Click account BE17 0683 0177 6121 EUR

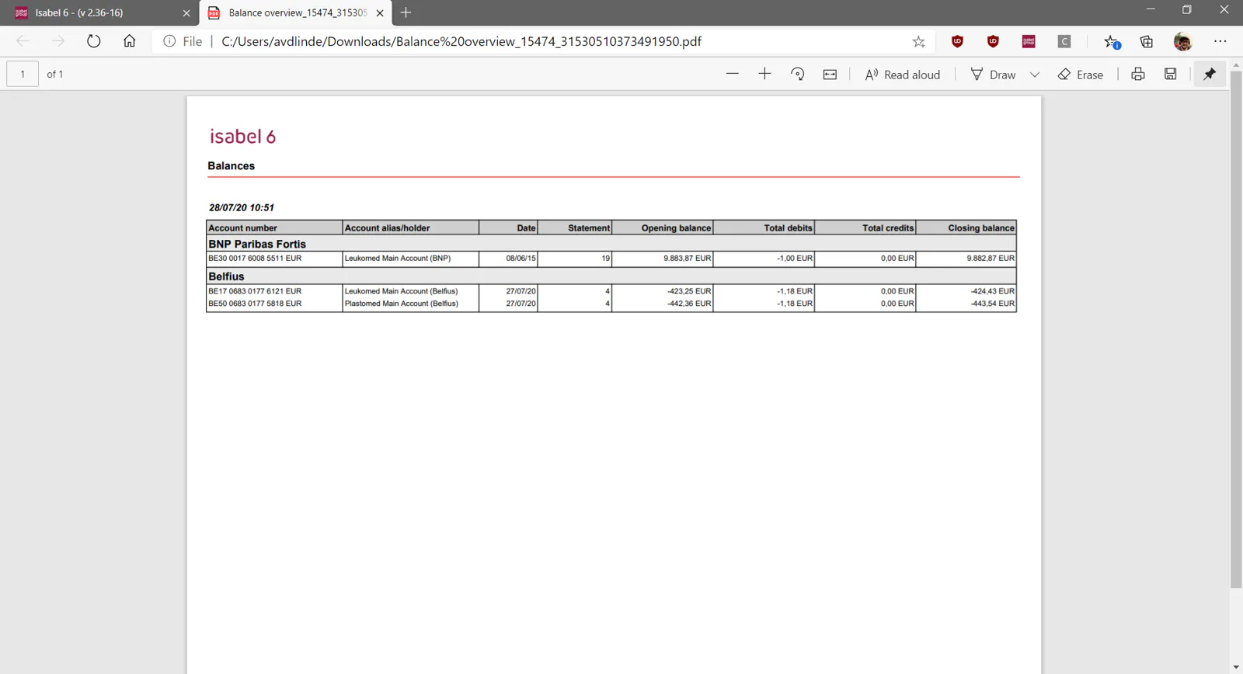(255, 291)
